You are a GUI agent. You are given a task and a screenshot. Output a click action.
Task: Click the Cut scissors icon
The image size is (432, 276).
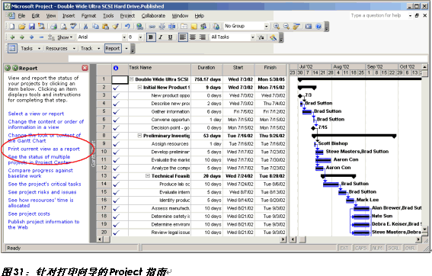85,26
